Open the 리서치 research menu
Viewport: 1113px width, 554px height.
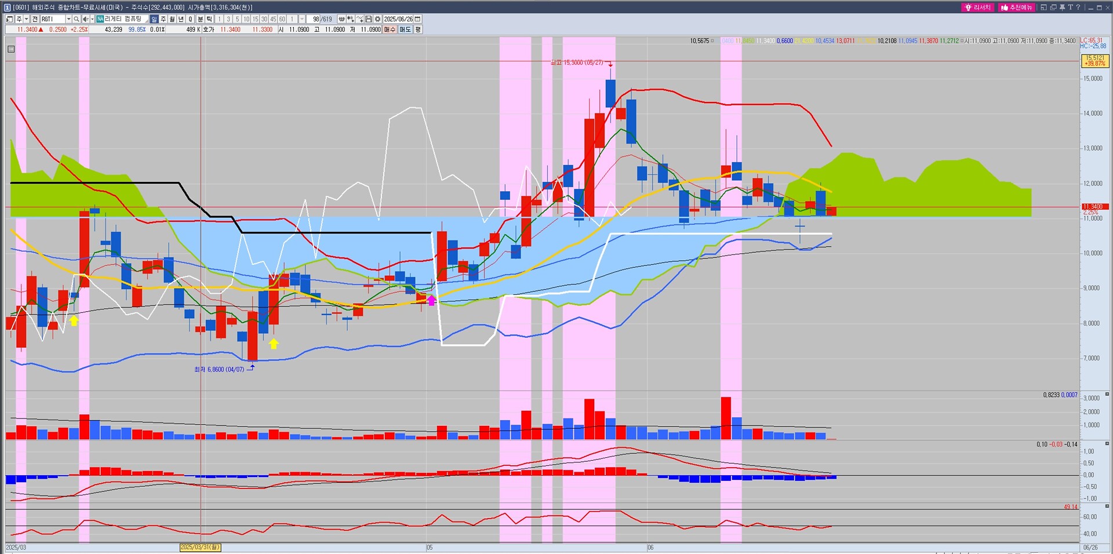coord(977,8)
